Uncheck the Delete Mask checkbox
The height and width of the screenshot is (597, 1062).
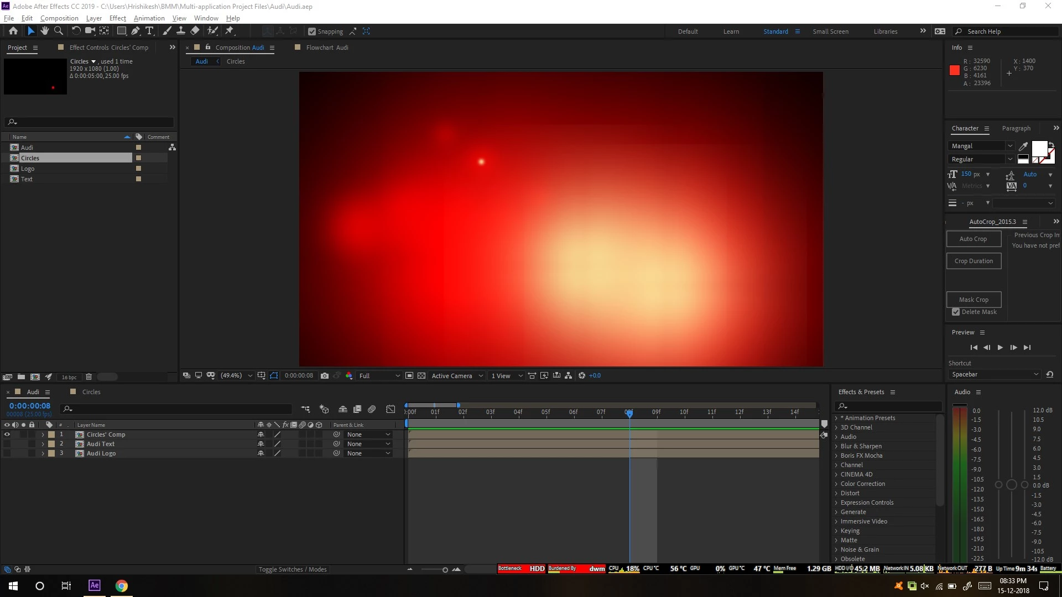[x=956, y=312]
